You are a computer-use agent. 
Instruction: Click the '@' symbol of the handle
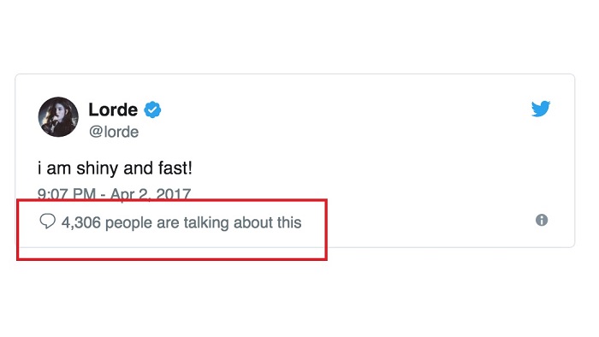pyautogui.click(x=96, y=132)
